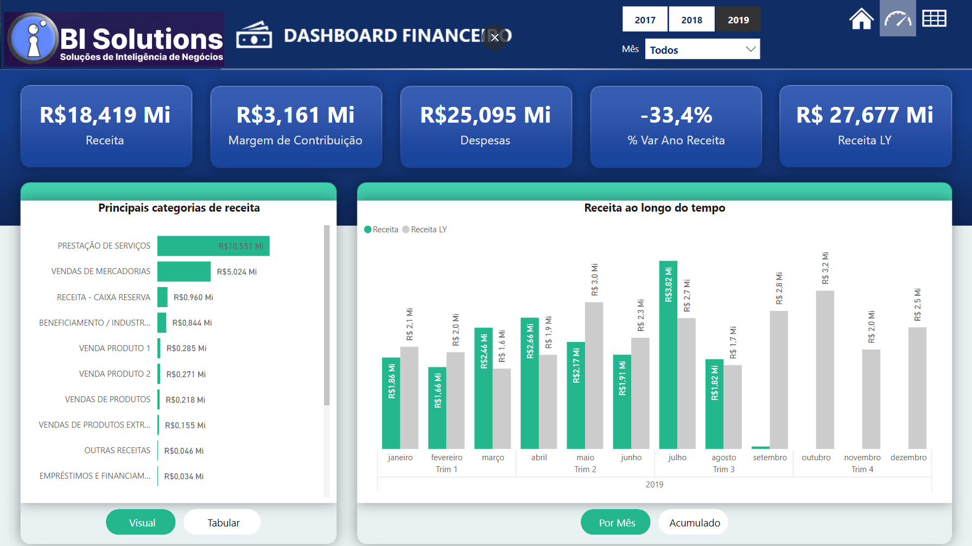Toggle the Receita legend item
Screen dimensions: 972x546
382,229
